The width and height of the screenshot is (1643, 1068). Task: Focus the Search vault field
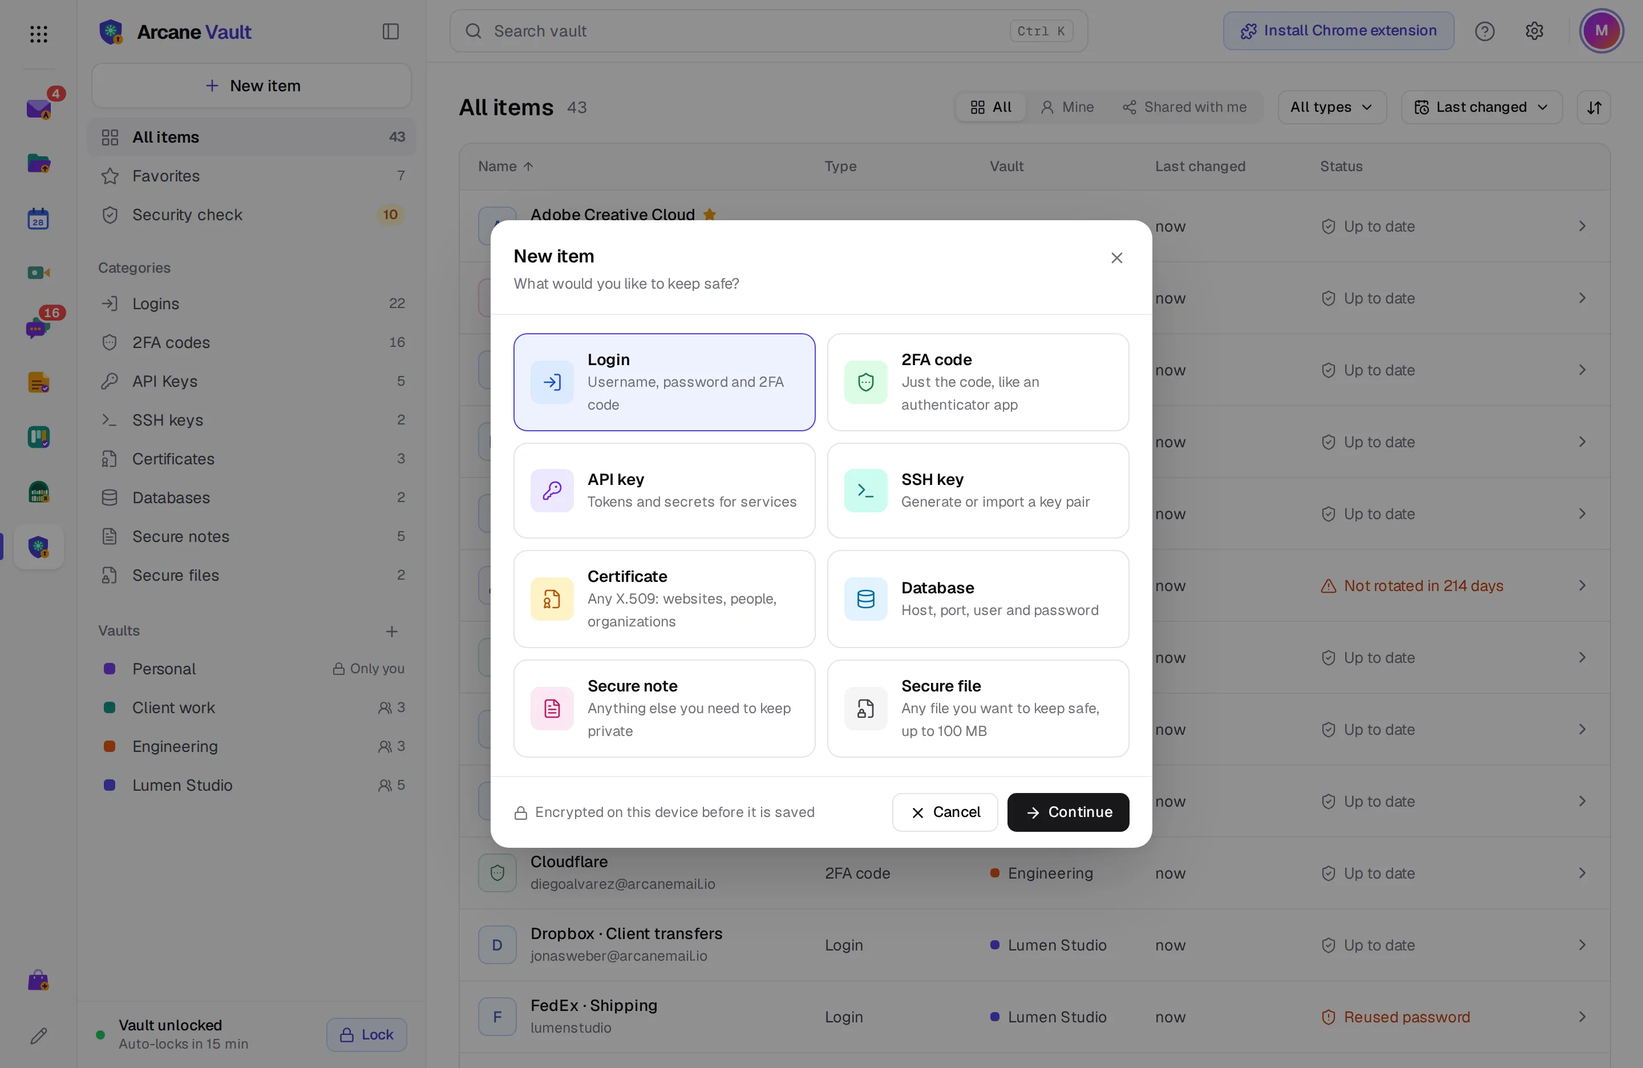click(x=768, y=31)
